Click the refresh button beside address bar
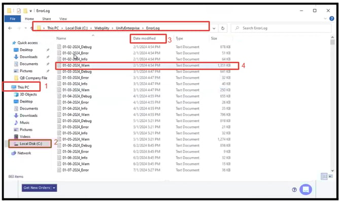340x204 pixels. point(223,28)
